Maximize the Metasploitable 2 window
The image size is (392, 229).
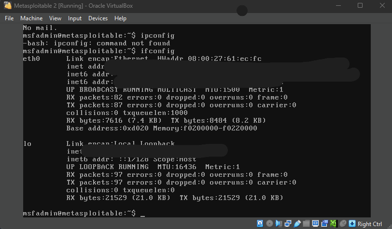pos(360,5)
